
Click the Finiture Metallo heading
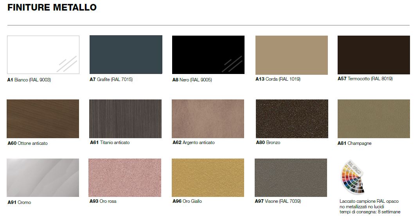tap(52, 8)
